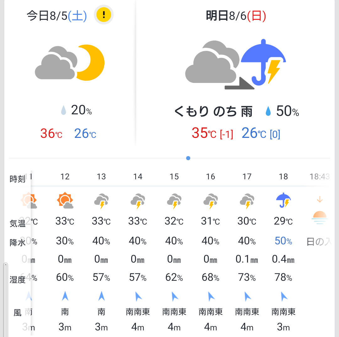Tap the くもり のち 雨 forecast text
The image size is (339, 337).
pyautogui.click(x=213, y=111)
